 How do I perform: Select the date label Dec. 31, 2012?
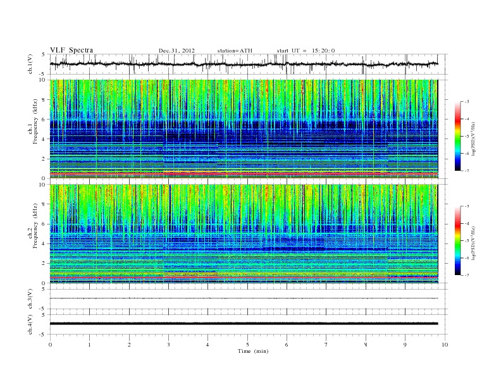pyautogui.click(x=176, y=51)
